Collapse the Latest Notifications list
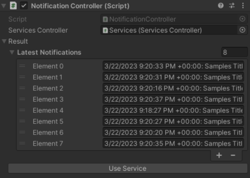Image resolution: width=250 pixels, height=178 pixels. click(x=12, y=52)
